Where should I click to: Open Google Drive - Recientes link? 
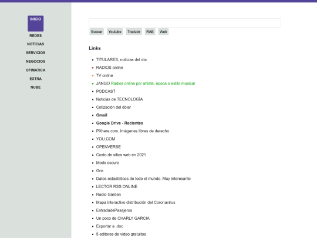(120, 123)
